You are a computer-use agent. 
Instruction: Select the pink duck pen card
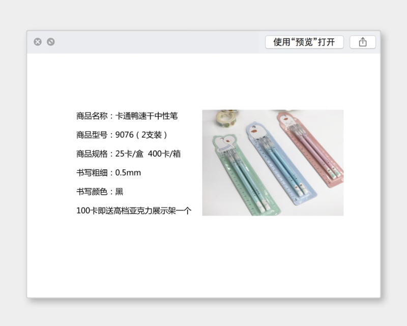tap(311, 149)
